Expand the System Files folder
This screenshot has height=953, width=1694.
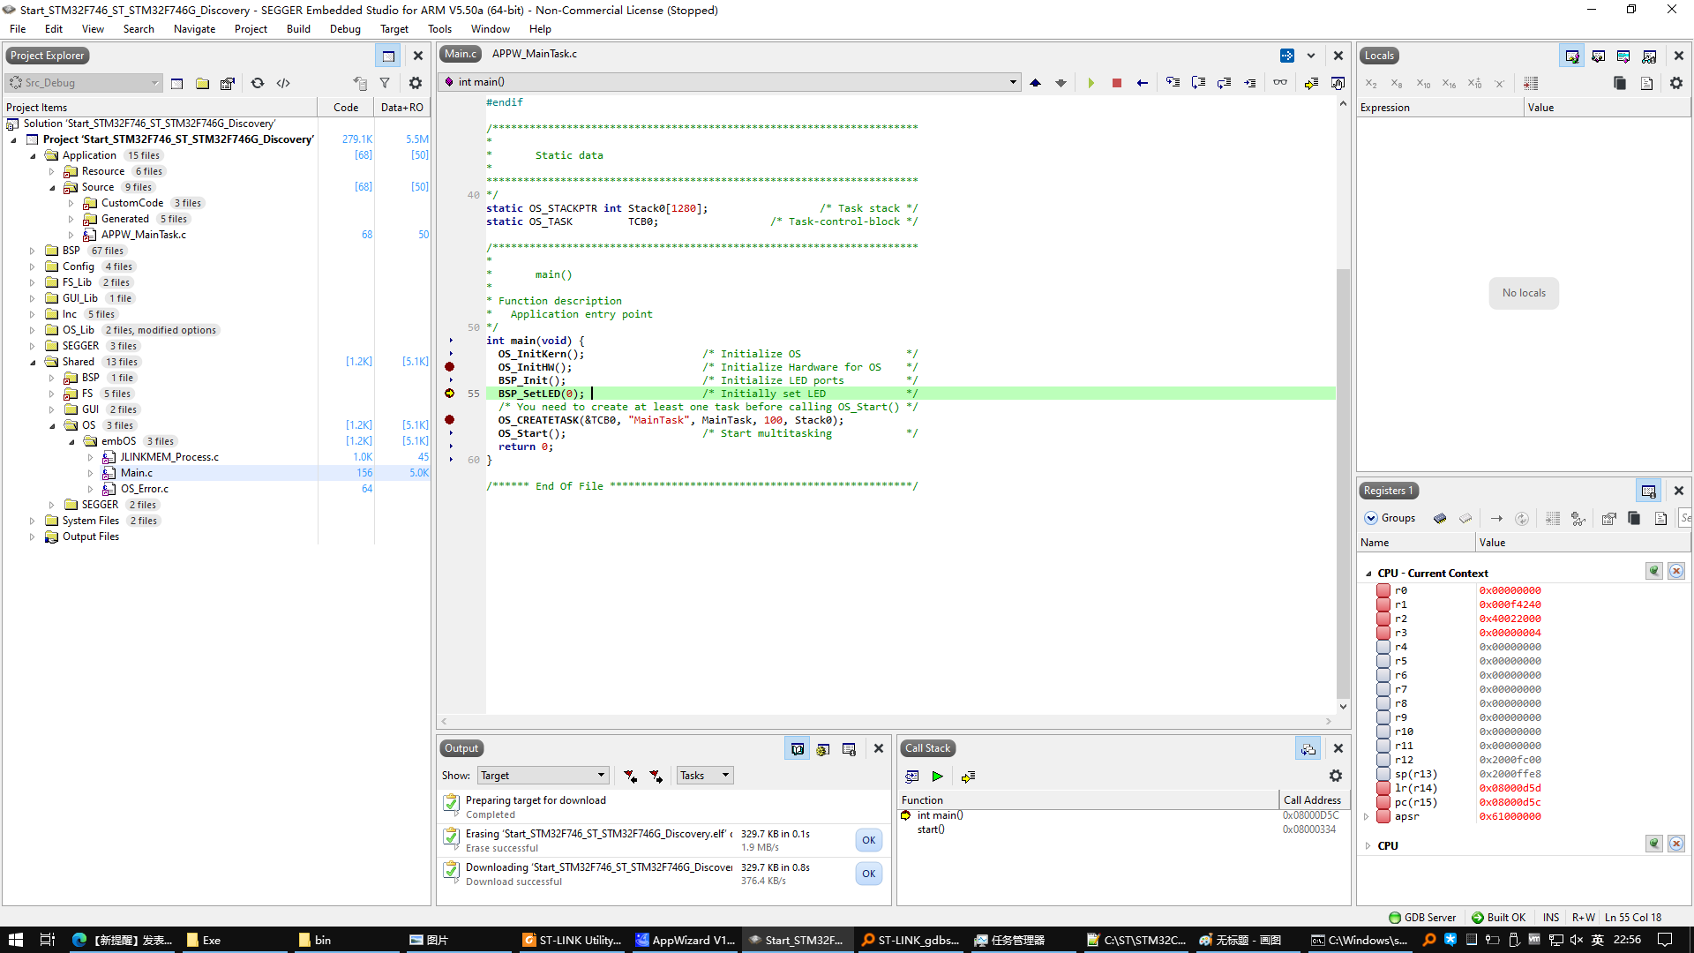[x=32, y=521]
